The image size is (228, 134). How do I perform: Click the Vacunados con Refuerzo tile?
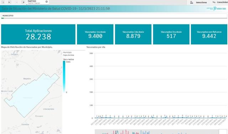[x=209, y=34]
